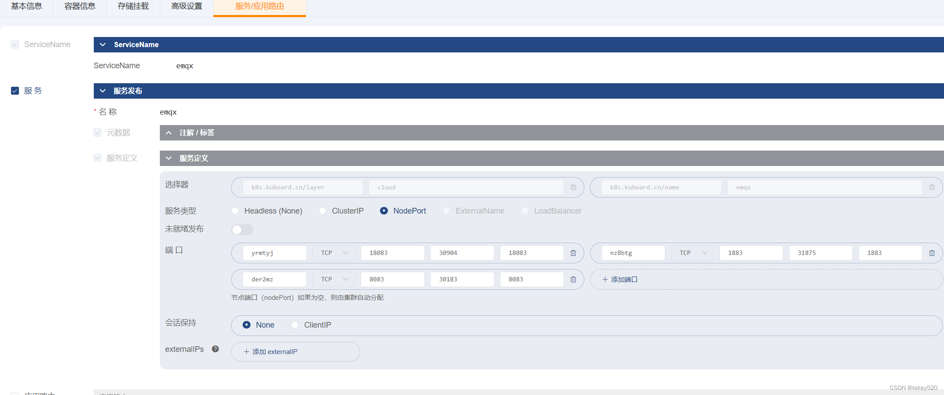The height and width of the screenshot is (395, 944).
Task: Delete the k8s.kuboard.cn/layer selector row
Action: (573, 188)
